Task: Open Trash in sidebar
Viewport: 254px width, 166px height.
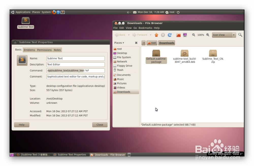Action: pos(126,70)
